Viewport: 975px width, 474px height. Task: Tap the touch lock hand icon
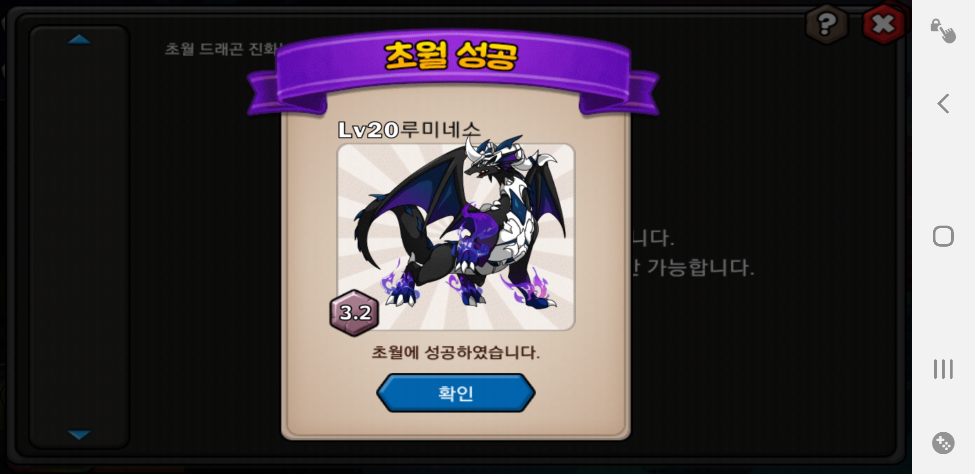943,31
